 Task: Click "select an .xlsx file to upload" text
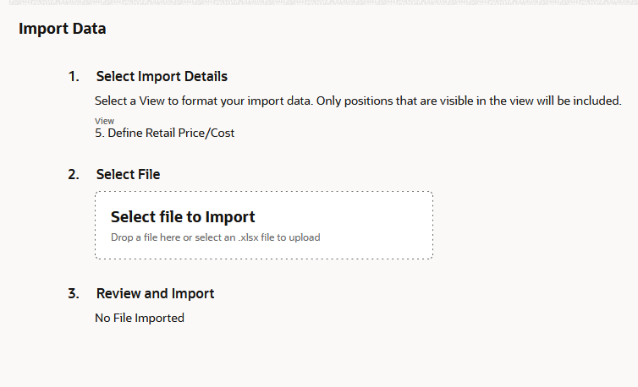click(x=260, y=237)
